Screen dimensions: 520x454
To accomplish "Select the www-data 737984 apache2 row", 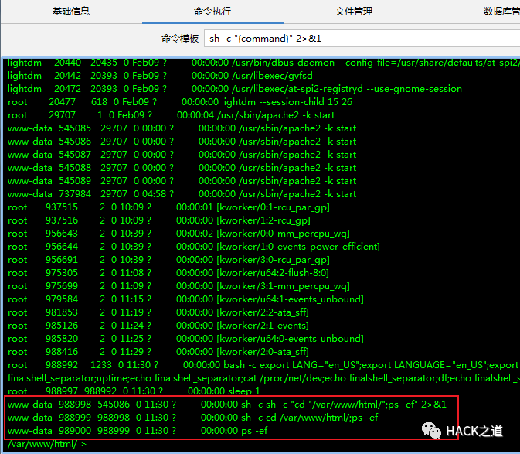I will coord(182,194).
